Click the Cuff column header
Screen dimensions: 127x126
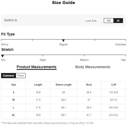113,85
